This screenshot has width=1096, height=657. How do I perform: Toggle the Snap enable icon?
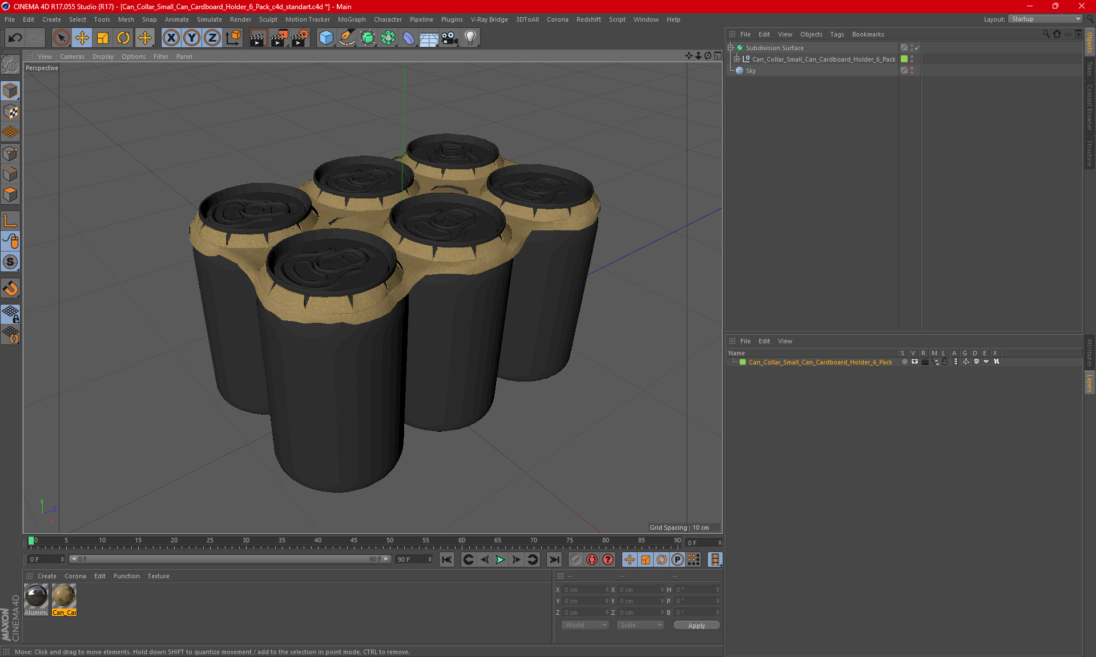point(10,262)
